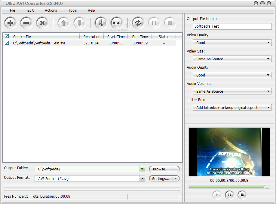Open the Edit menu
276x204 pixels.
point(30,10)
